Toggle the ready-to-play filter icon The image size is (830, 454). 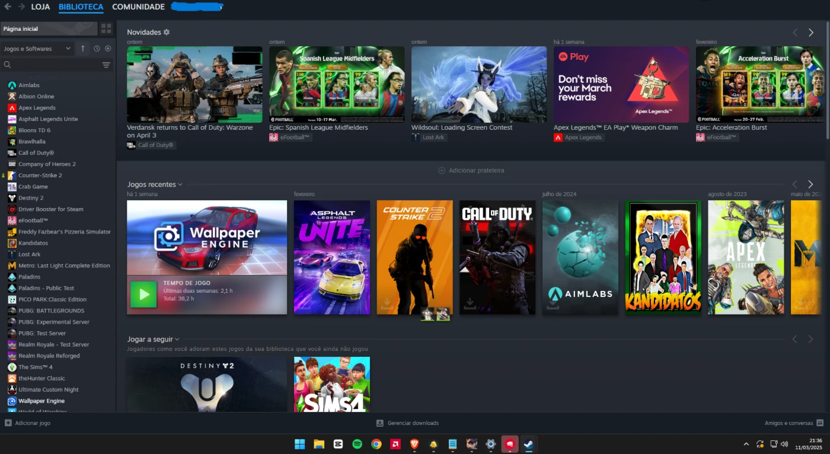[x=108, y=49]
